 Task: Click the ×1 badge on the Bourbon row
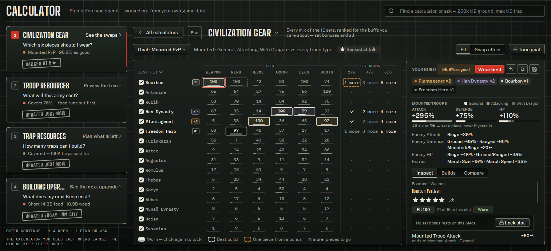click(196, 83)
